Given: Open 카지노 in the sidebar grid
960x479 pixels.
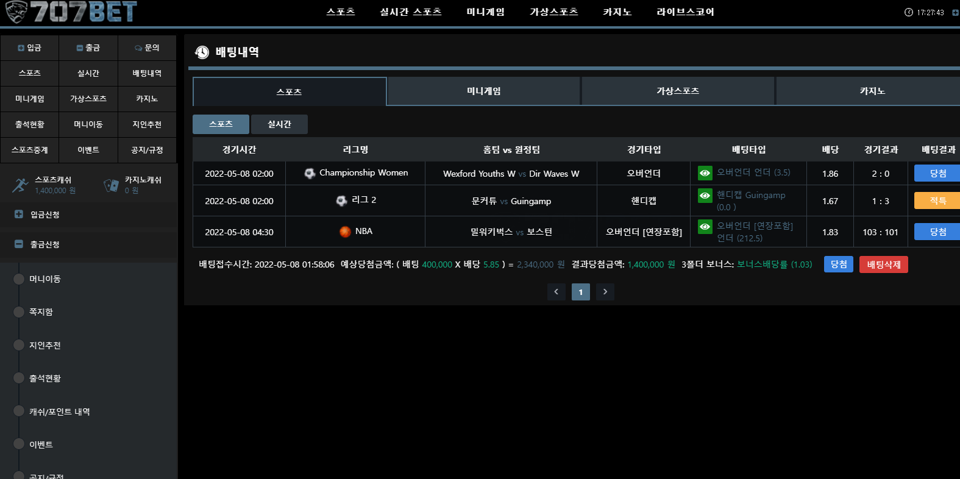Looking at the screenshot, I should pos(147,99).
